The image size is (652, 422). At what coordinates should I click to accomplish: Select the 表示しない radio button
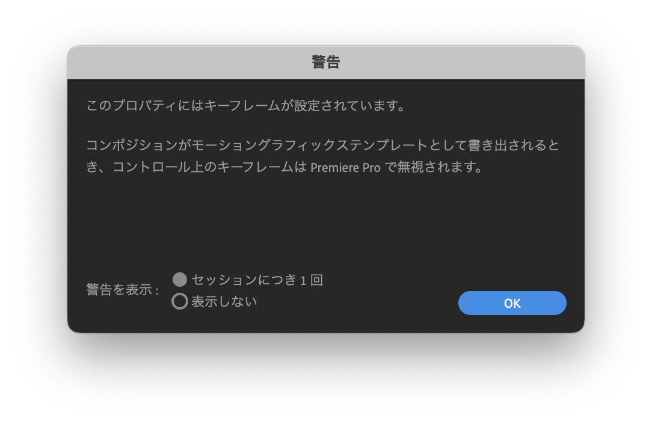coord(180,301)
